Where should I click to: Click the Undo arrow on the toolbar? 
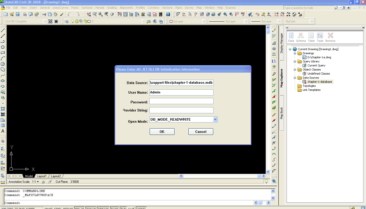point(69,14)
